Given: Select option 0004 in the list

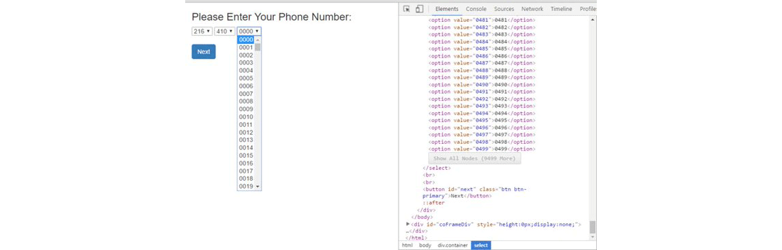Looking at the screenshot, I should 246,71.
